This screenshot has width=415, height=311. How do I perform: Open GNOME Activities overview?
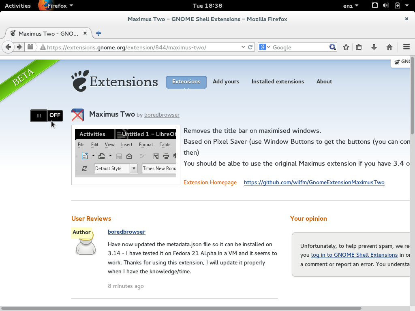point(18,6)
